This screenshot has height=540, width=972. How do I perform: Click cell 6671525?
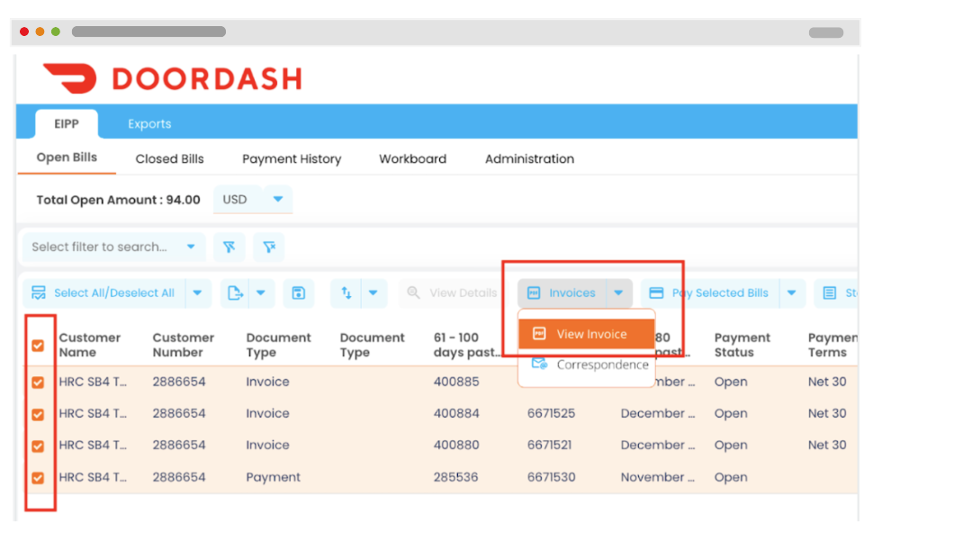tap(551, 413)
